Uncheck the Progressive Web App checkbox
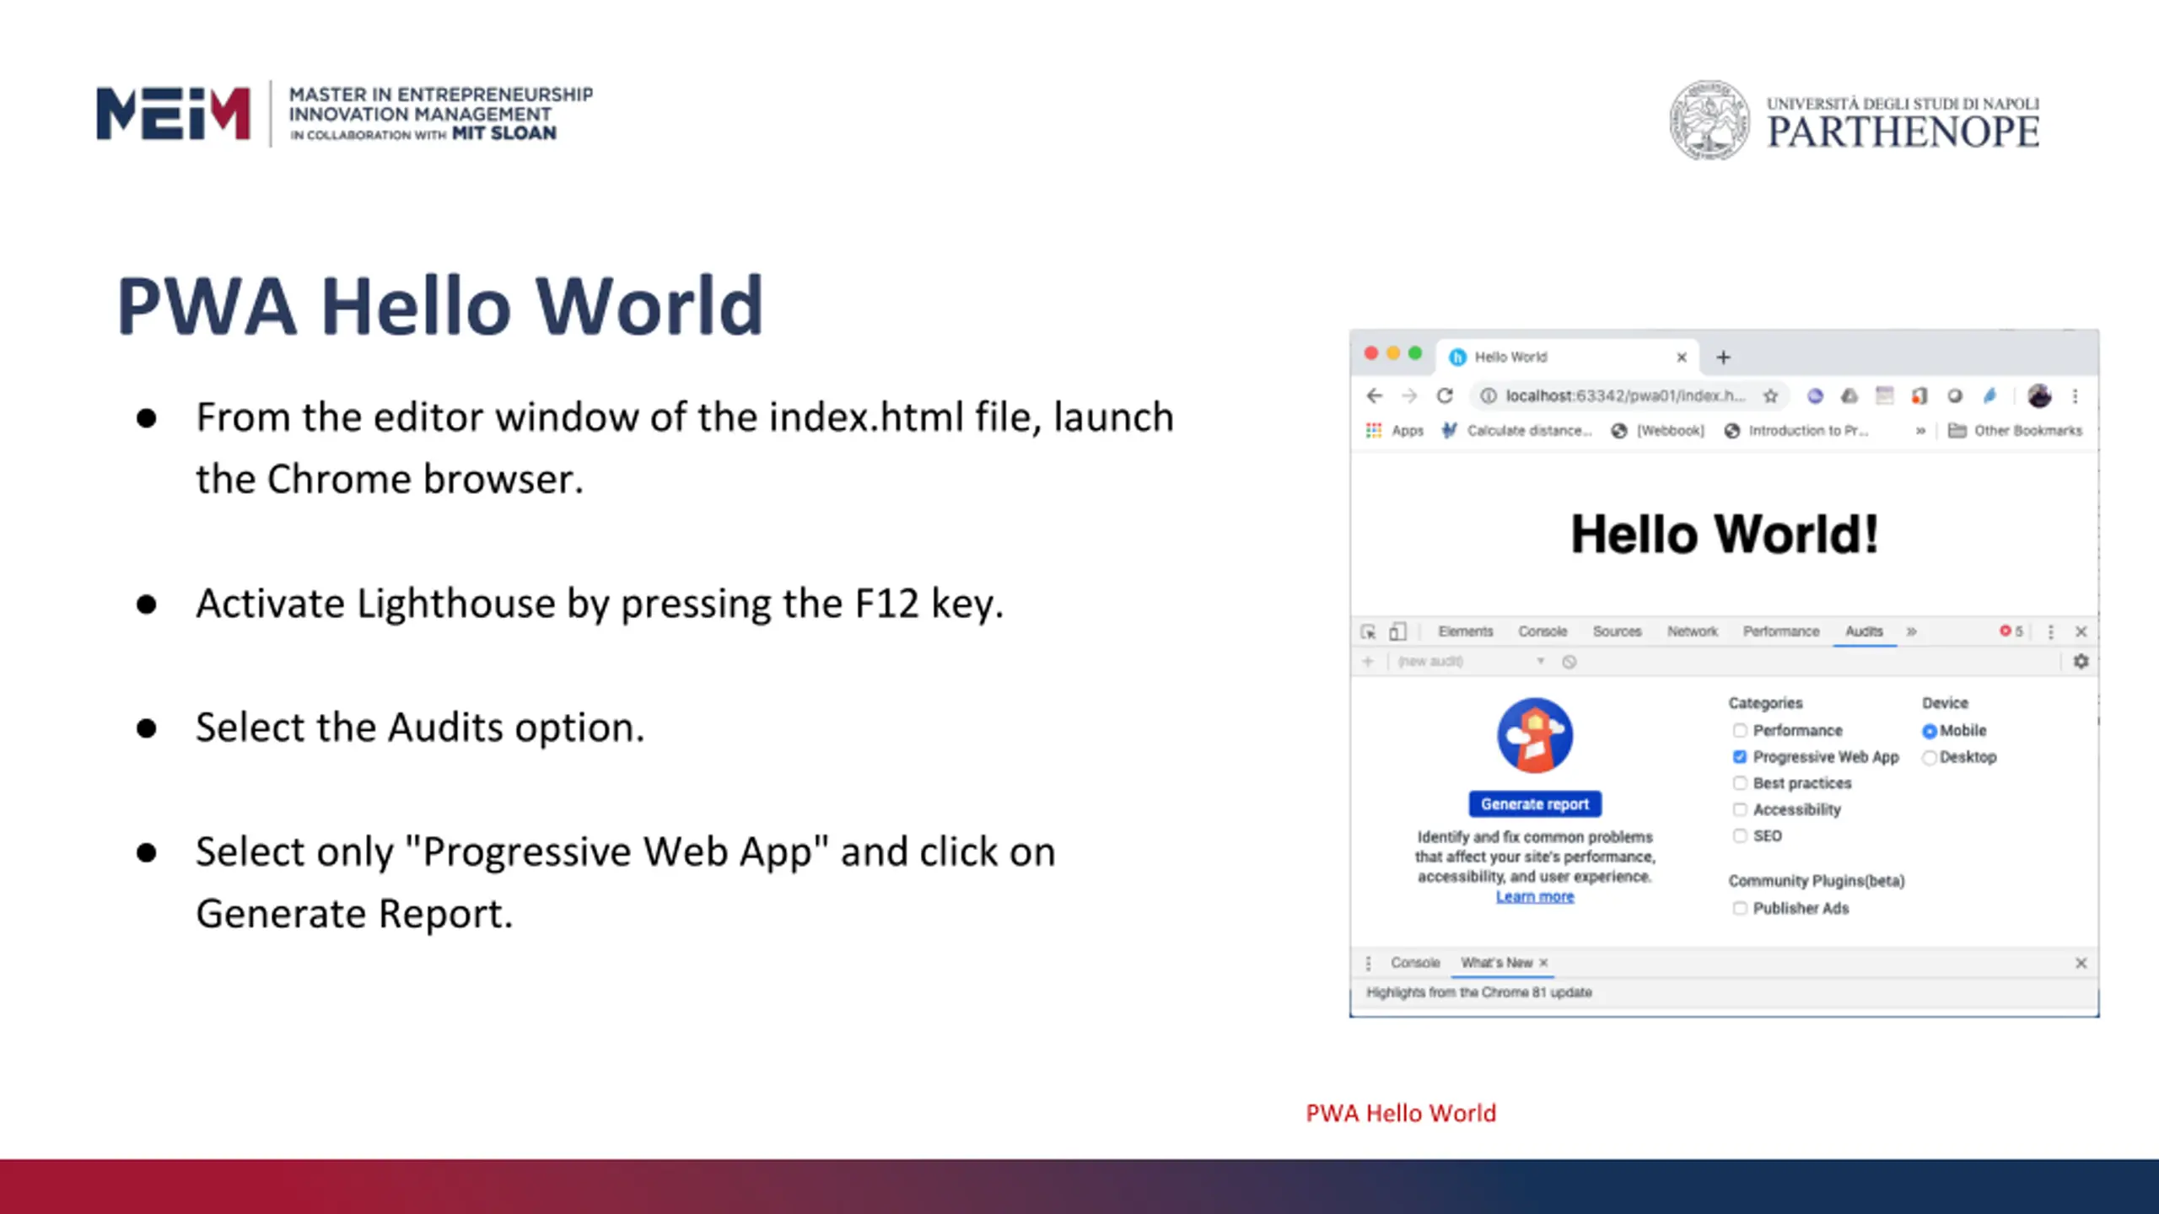The height and width of the screenshot is (1214, 2159). point(1739,757)
